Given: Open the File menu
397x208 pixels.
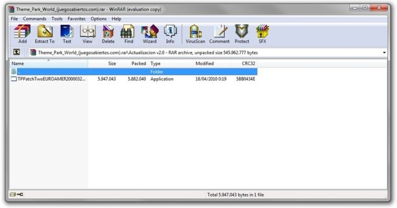Looking at the screenshot, I should pyautogui.click(x=14, y=19).
